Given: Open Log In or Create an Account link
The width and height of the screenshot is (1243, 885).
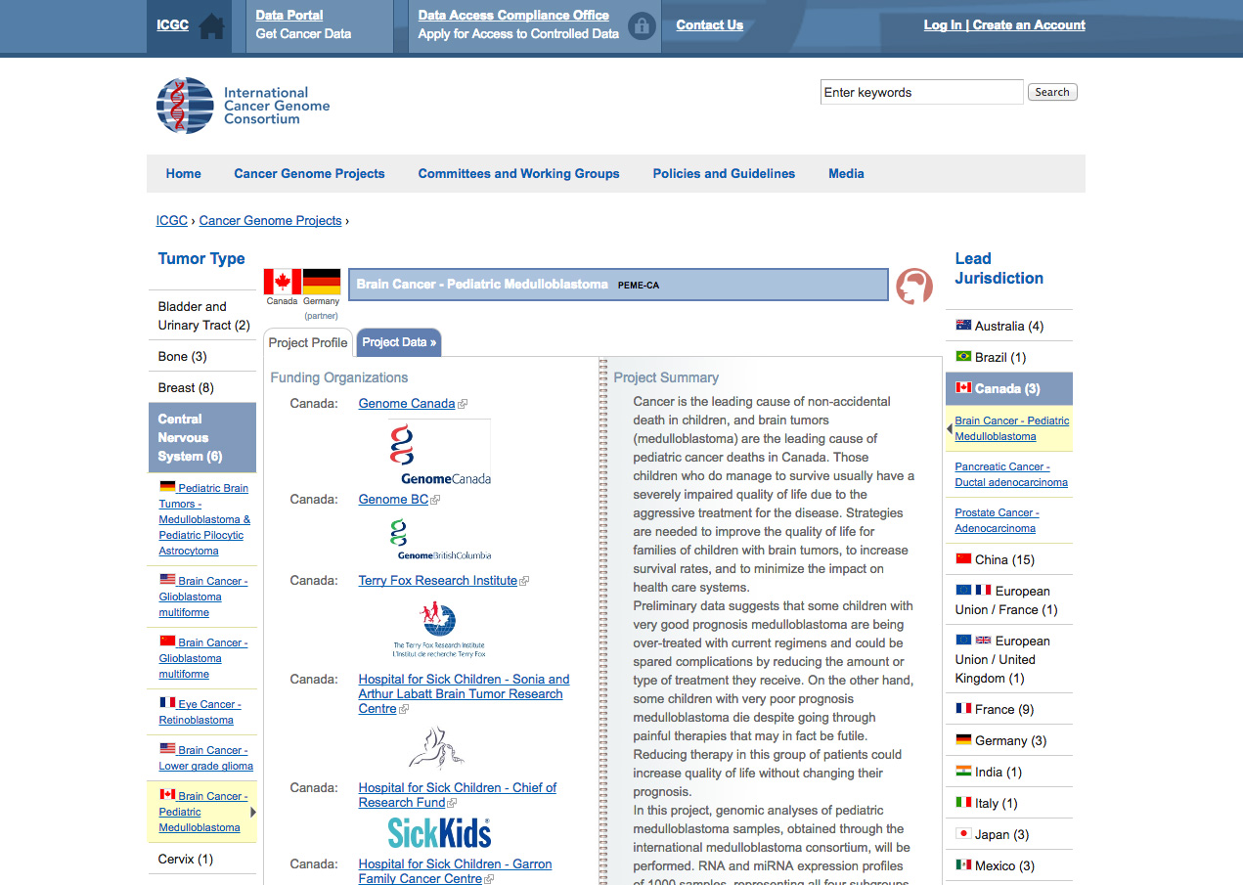Looking at the screenshot, I should pyautogui.click(x=1003, y=25).
